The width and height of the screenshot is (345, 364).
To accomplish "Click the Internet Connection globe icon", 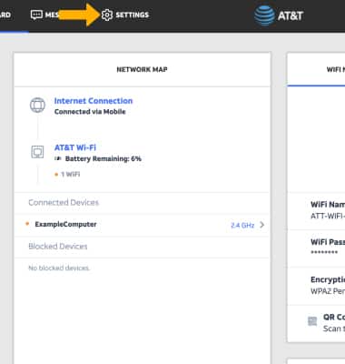I will point(37,105).
